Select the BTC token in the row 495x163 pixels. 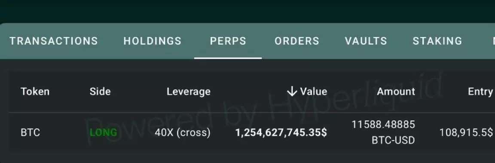click(31, 132)
